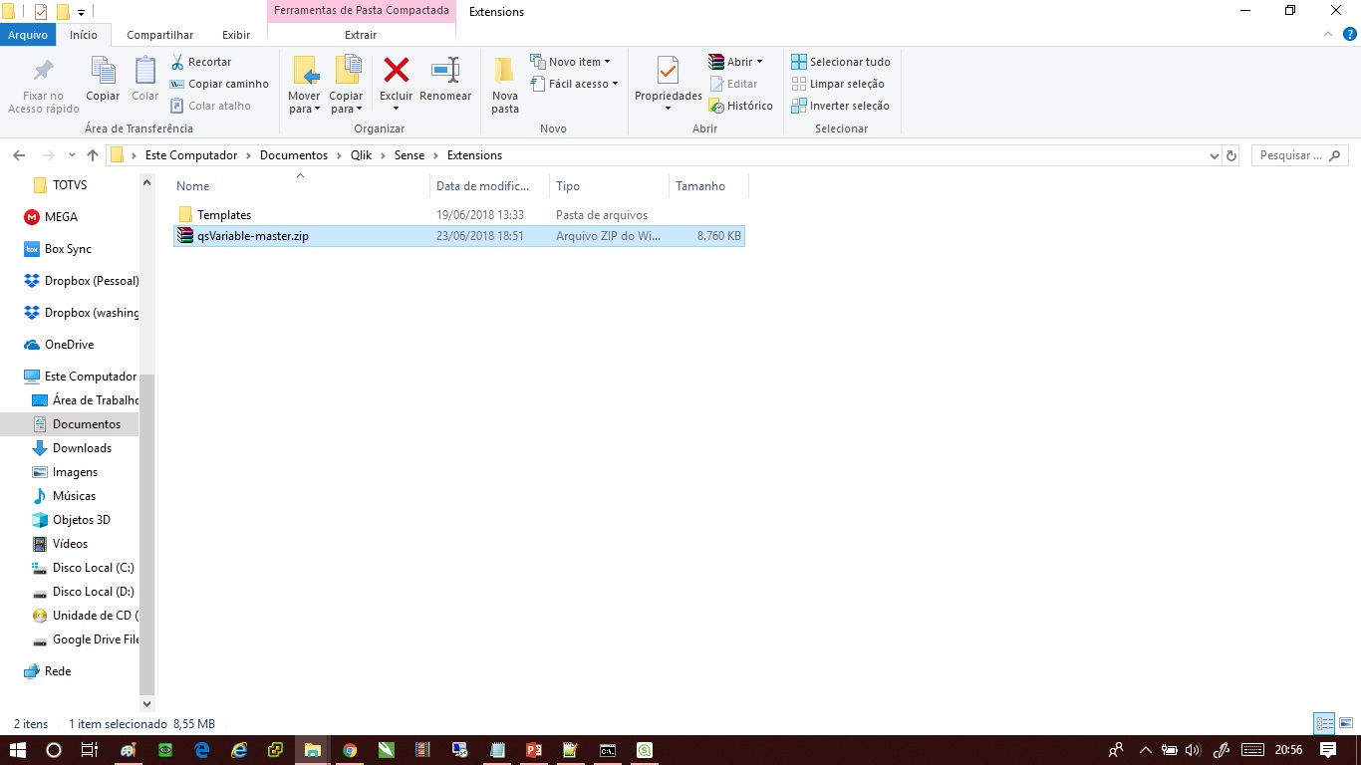This screenshot has width=1361, height=765.
Task: Open the Arquivo menu tab
Action: pyautogui.click(x=28, y=35)
